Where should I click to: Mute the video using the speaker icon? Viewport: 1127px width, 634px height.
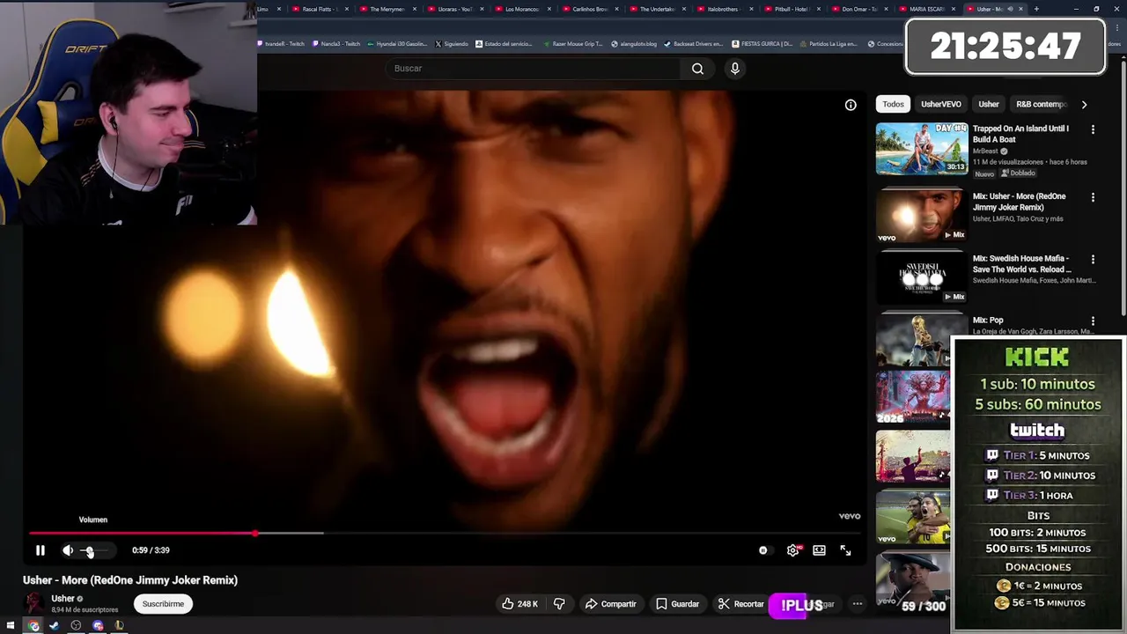pos(68,550)
